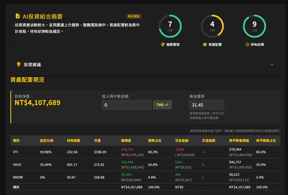The width and height of the screenshot is (288, 195).
Task: Click the 601.17 shares cell
Action: [72, 165]
